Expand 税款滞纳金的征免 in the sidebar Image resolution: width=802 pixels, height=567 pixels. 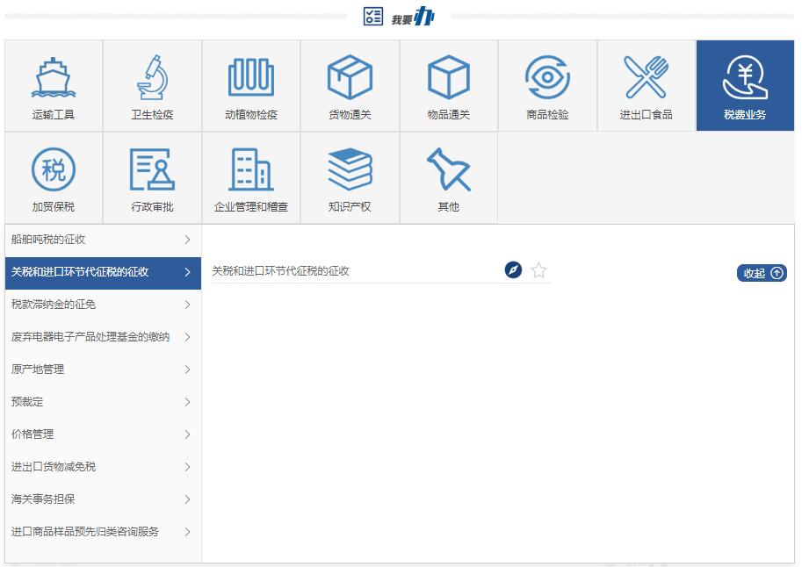coord(102,305)
